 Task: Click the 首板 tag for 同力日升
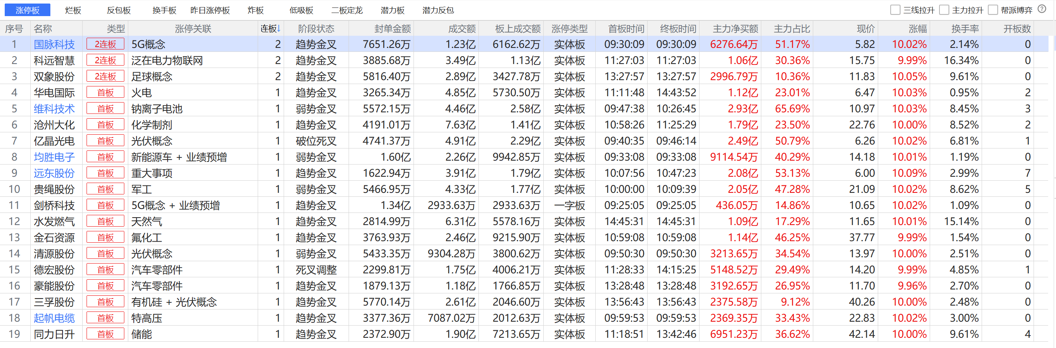[x=105, y=334]
